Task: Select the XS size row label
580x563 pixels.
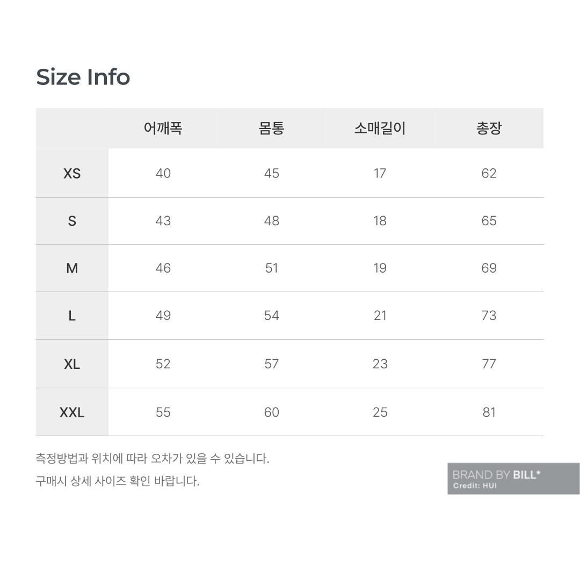Action: pyautogui.click(x=72, y=174)
